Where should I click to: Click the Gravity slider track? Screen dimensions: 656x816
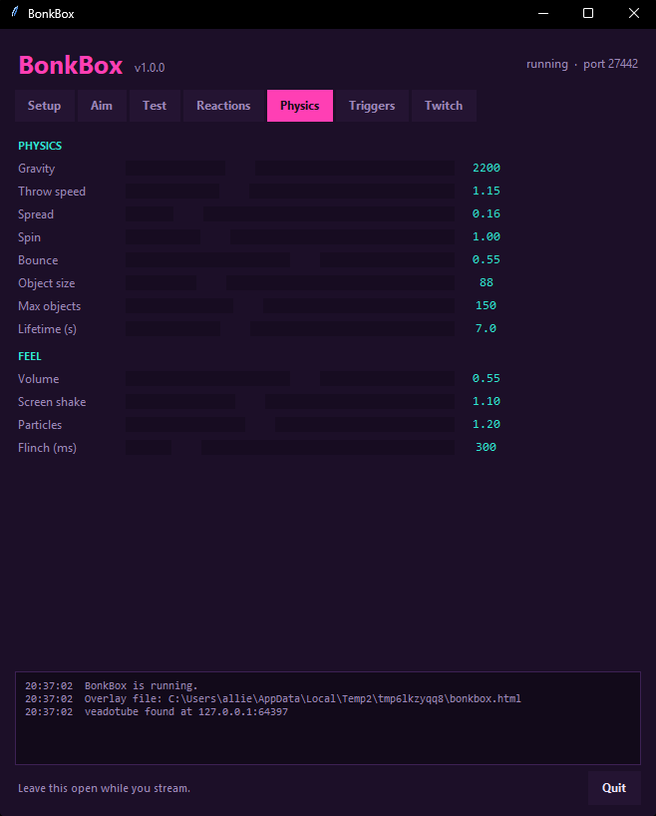tap(290, 168)
